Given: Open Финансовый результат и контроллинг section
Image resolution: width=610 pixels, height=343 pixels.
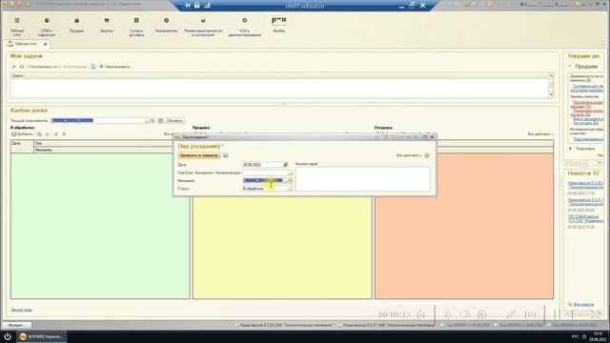Looking at the screenshot, I should [x=203, y=26].
